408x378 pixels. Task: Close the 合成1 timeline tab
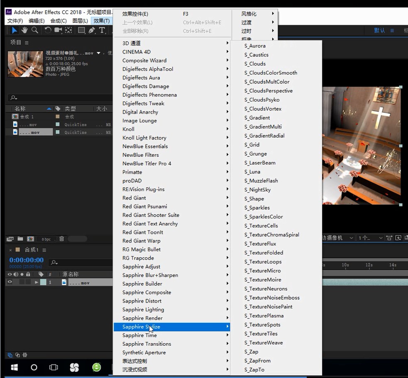(10, 250)
